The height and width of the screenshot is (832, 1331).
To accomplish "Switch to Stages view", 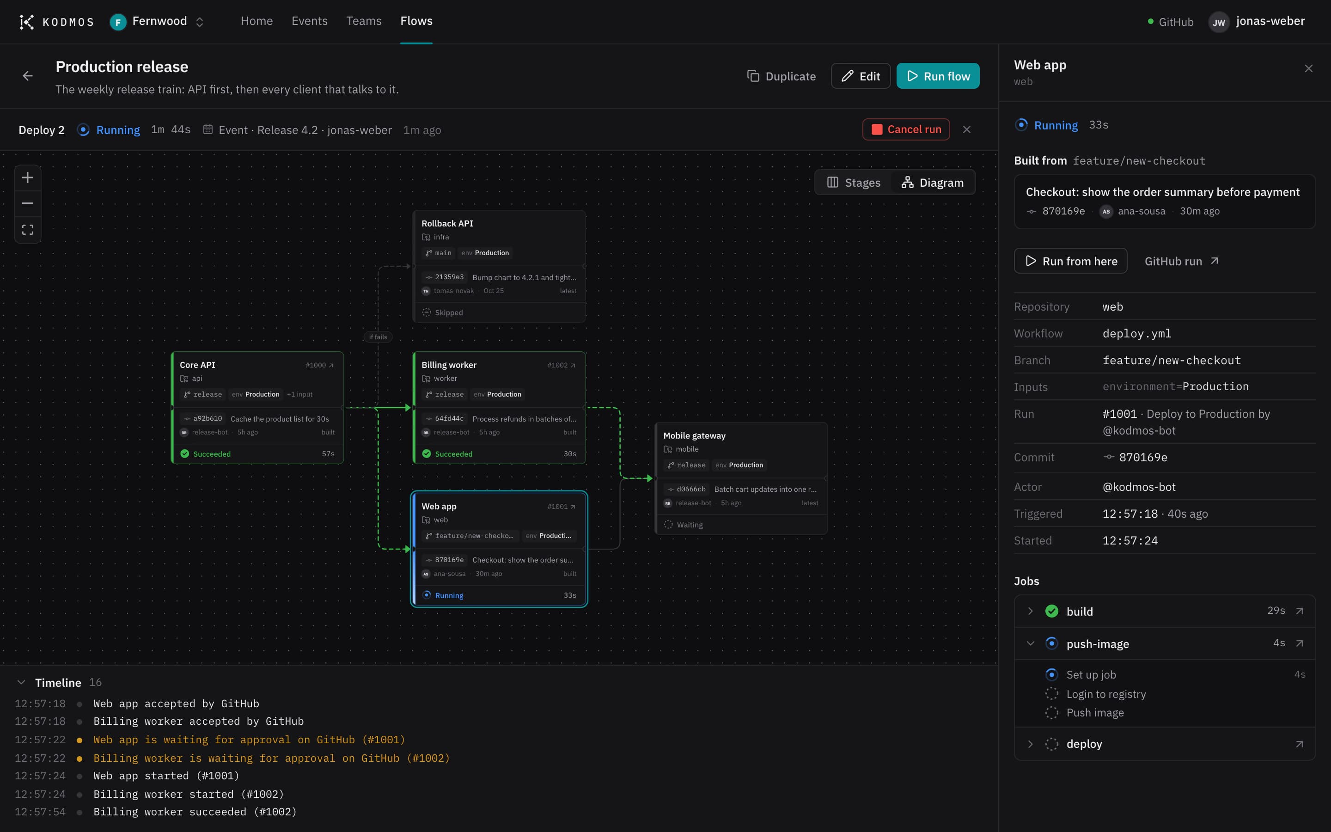I will pos(854,183).
